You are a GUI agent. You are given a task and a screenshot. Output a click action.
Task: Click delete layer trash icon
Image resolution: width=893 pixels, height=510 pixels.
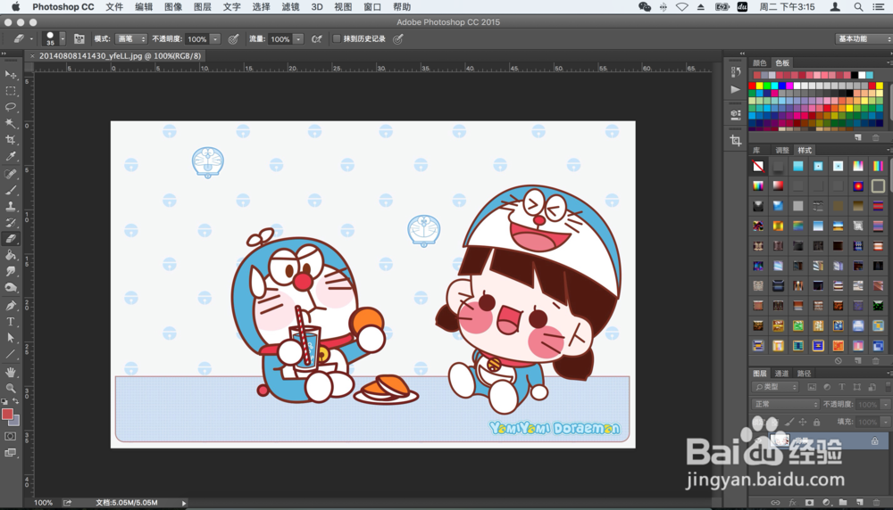[x=877, y=503]
